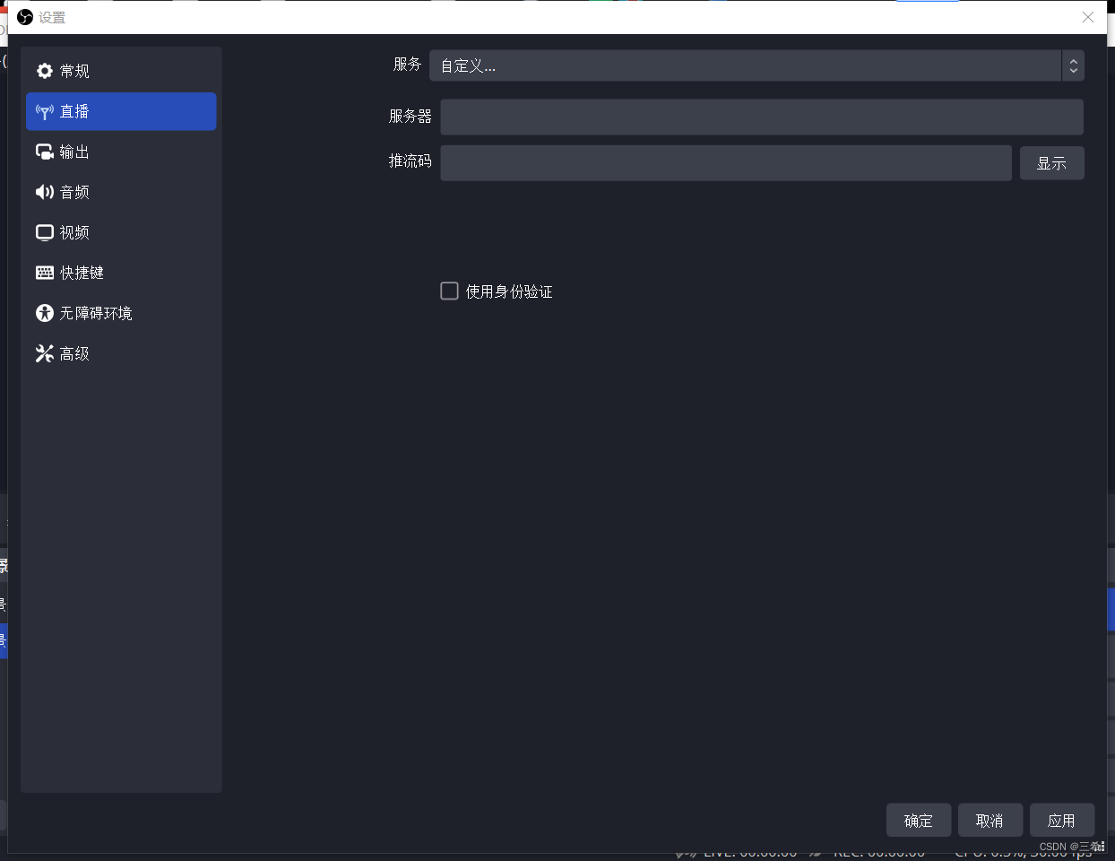Switch to the 常规 settings tab
Screen dimensions: 1115x861
click(x=121, y=71)
